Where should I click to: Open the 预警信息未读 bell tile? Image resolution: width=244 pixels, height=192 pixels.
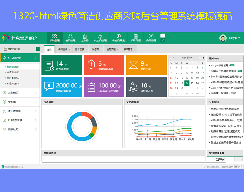coord(104,65)
